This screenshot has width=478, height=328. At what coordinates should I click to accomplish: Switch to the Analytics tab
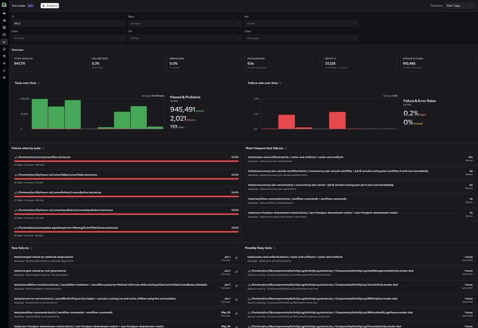pyautogui.click(x=49, y=6)
